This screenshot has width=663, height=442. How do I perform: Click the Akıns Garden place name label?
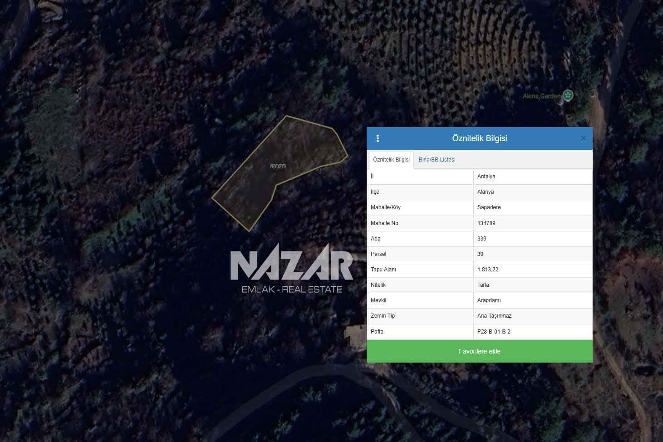click(x=541, y=96)
